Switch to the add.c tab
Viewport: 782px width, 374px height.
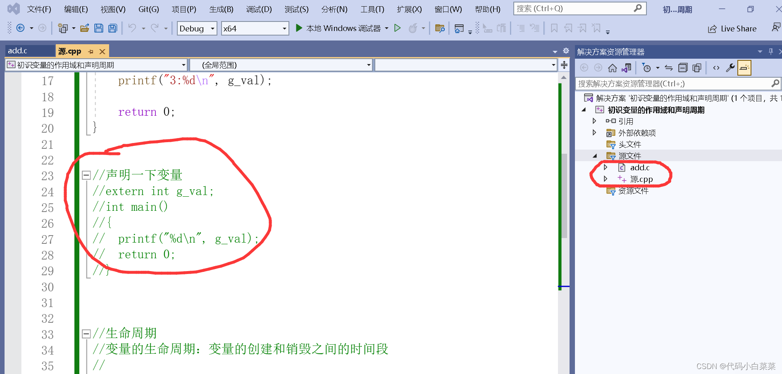click(x=19, y=50)
